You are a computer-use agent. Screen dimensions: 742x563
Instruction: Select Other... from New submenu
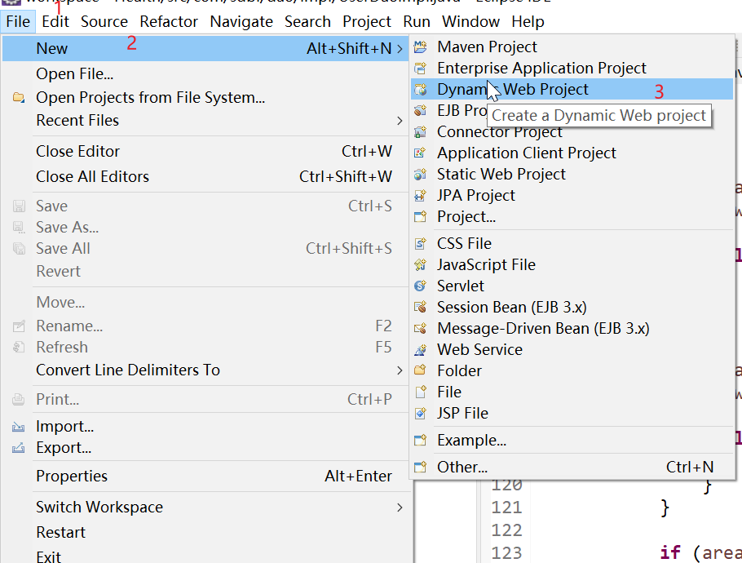[x=462, y=468]
